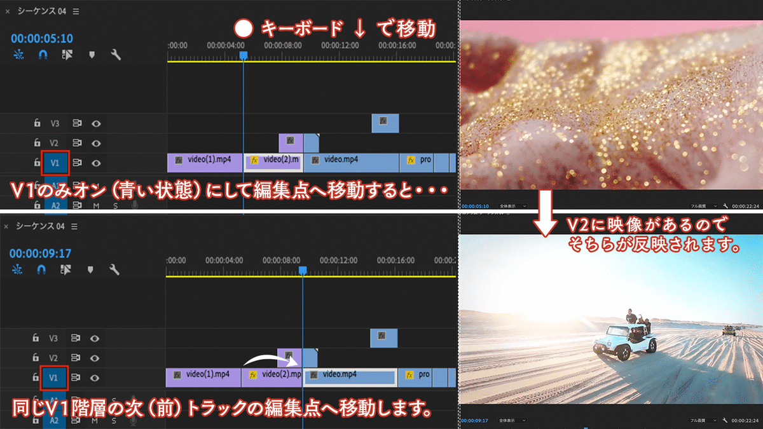763x429 pixels.
Task: Lock track V2 in upper timeline
Action: coord(37,143)
